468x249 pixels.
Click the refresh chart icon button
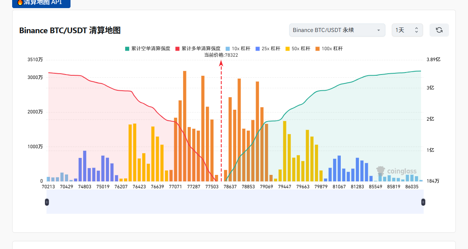tap(439, 30)
